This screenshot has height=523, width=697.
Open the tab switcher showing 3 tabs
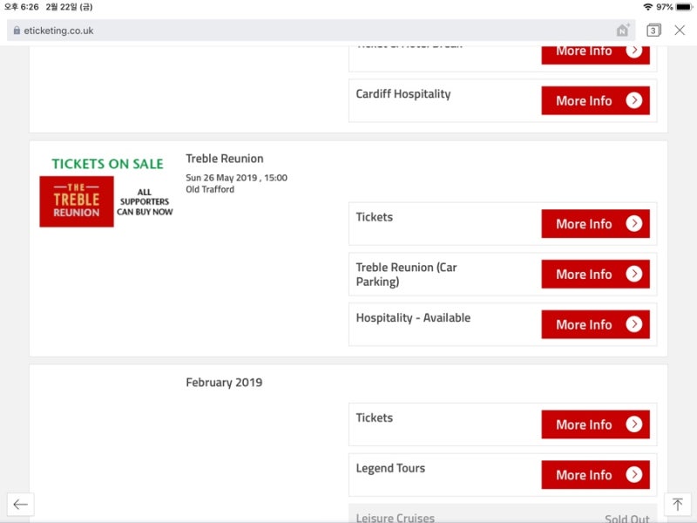click(653, 31)
